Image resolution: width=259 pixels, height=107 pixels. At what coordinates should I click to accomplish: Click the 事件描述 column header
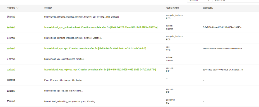[48, 8]
